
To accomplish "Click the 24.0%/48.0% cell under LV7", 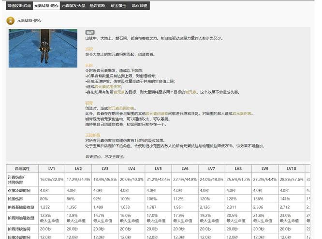I will tap(211, 180).
